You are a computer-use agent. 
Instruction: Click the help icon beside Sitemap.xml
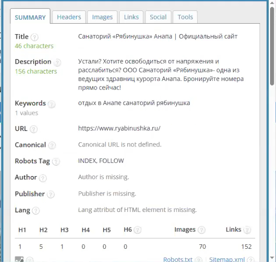click(x=250, y=260)
